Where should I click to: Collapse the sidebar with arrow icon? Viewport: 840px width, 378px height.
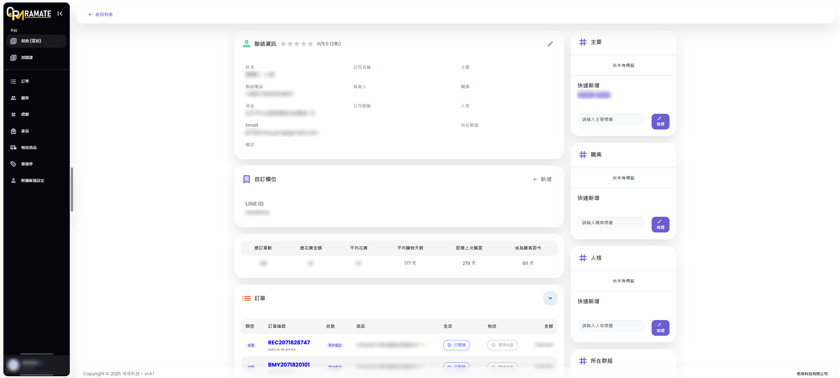60,14
